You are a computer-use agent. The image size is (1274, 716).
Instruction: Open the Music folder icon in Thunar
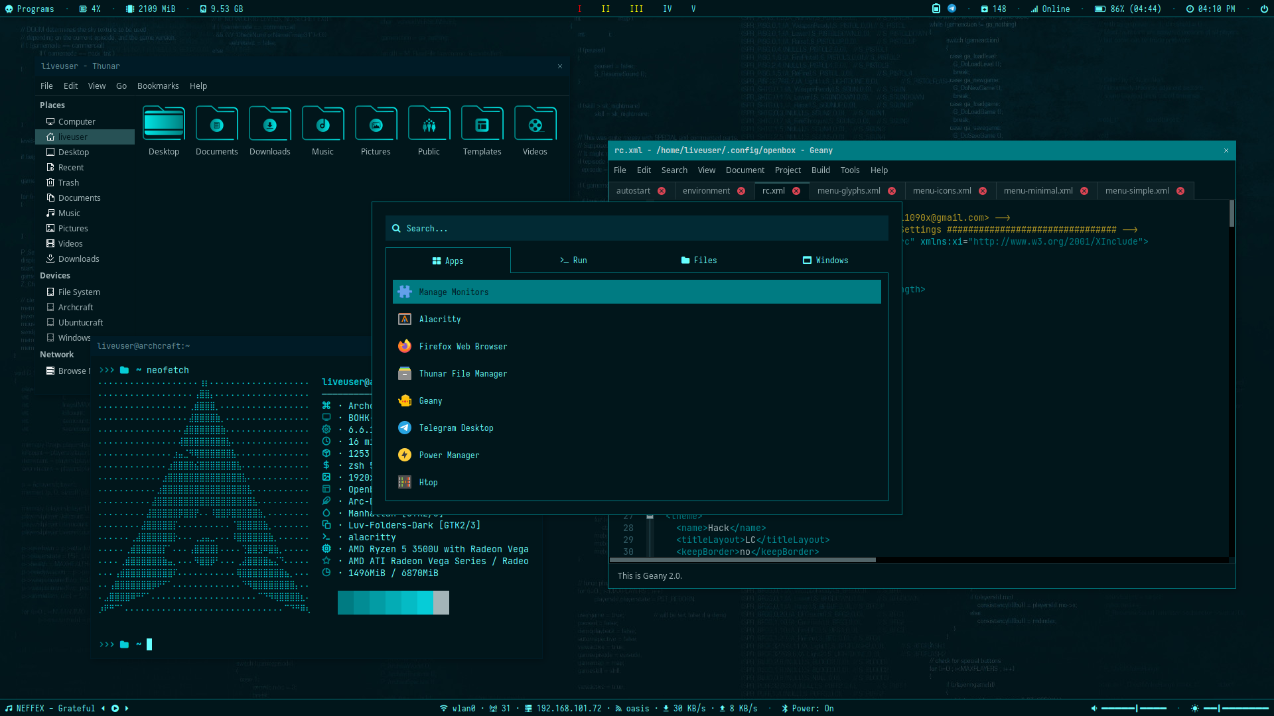click(x=322, y=124)
